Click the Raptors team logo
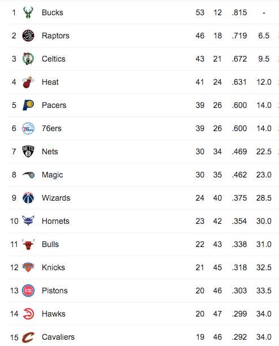 pos(28,36)
